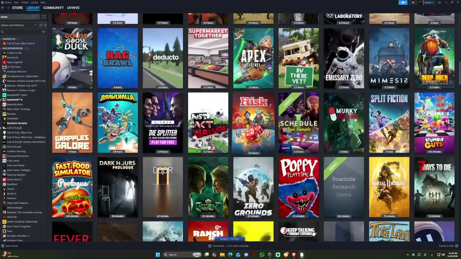Open the UVWVE profile tab
The height and width of the screenshot is (259, 461).
[73, 8]
